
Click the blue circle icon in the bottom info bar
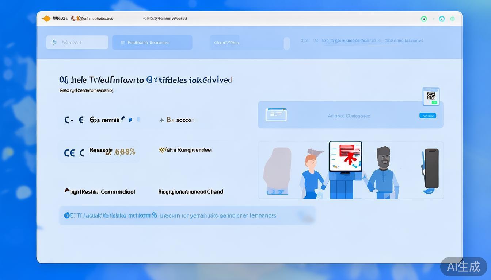point(66,215)
